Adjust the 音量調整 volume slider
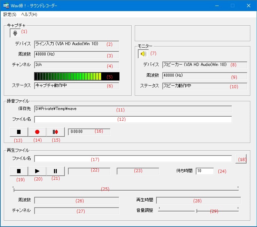 (198, 210)
